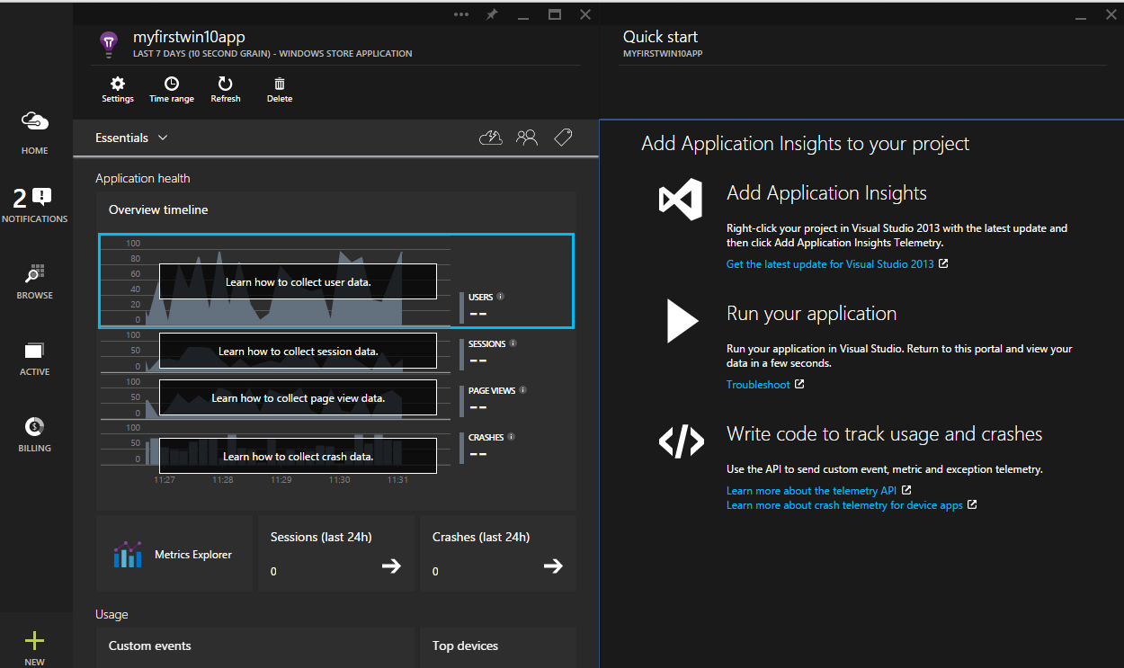Open the Browse hub
This screenshot has width=1124, height=668.
pos(35,281)
